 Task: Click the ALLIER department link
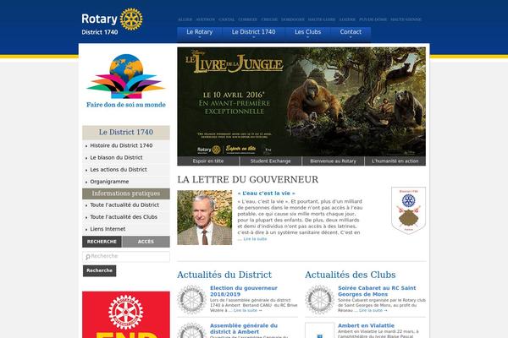(x=185, y=19)
